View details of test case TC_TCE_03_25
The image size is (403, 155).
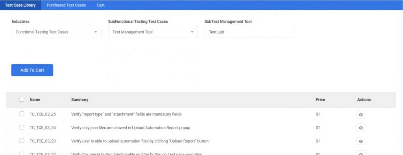(x=360, y=115)
